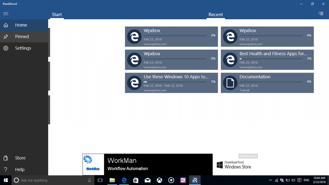The image size is (329, 185).
Task: Click the 3% progress value
Action: pyautogui.click(x=309, y=58)
